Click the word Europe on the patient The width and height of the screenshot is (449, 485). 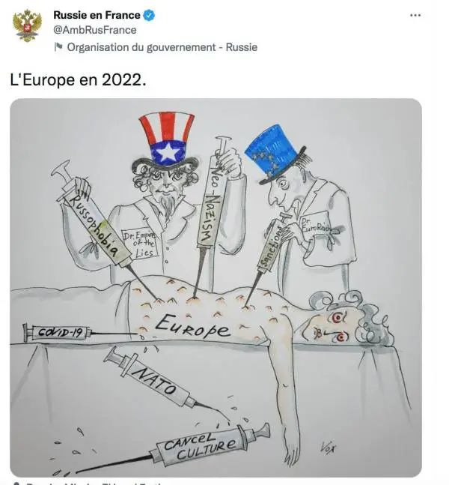pos(193,326)
